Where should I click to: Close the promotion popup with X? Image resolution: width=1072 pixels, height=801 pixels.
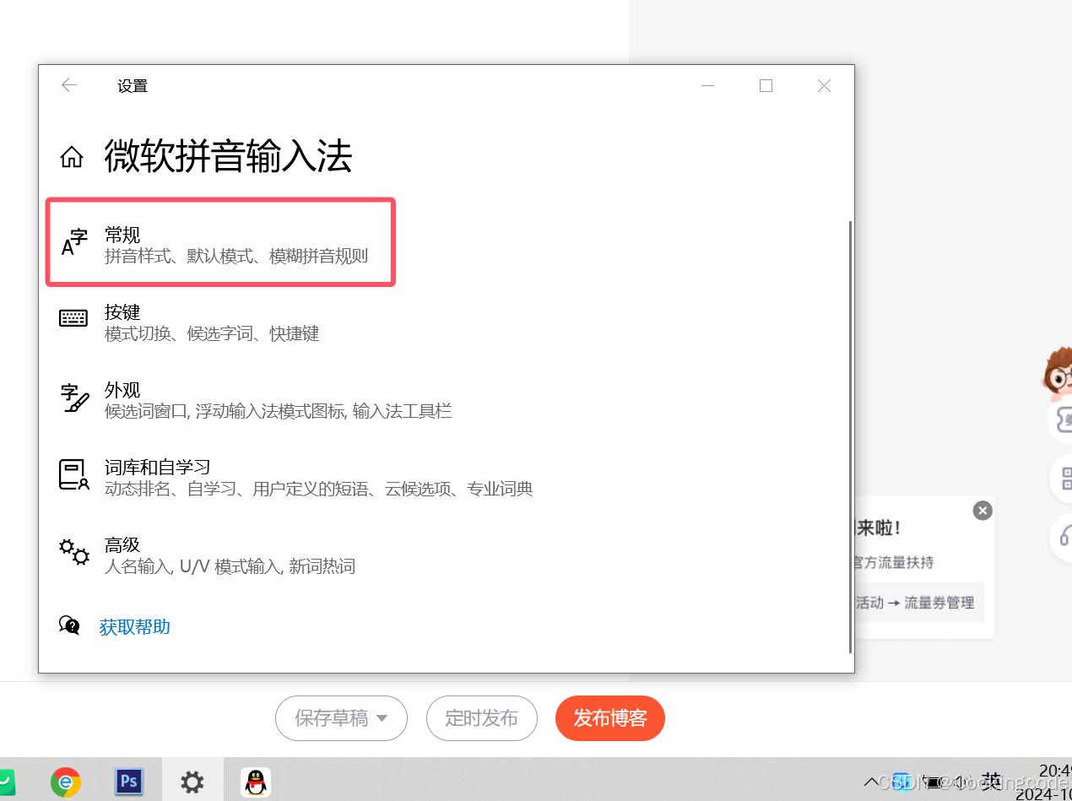[x=983, y=511]
